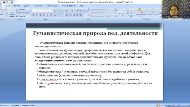
Task: Select the 5-point Star shape
Action: pyautogui.click(x=131, y=16)
